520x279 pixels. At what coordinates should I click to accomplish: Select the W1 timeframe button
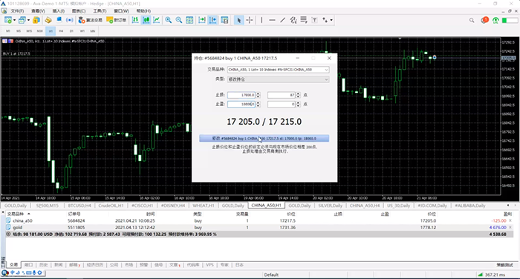82,31
